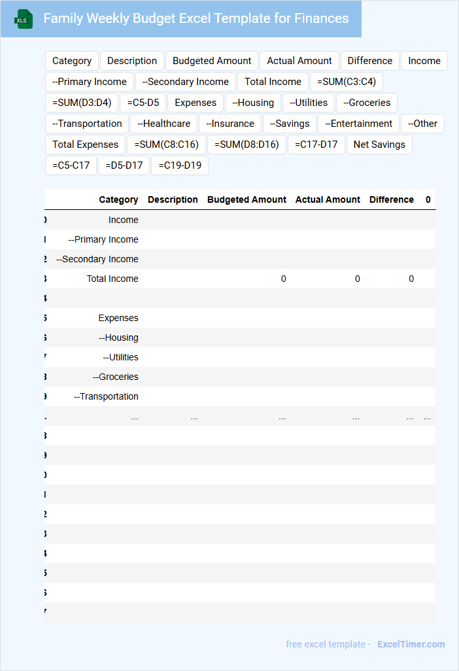Click the Expenses cell in the table

point(118,318)
